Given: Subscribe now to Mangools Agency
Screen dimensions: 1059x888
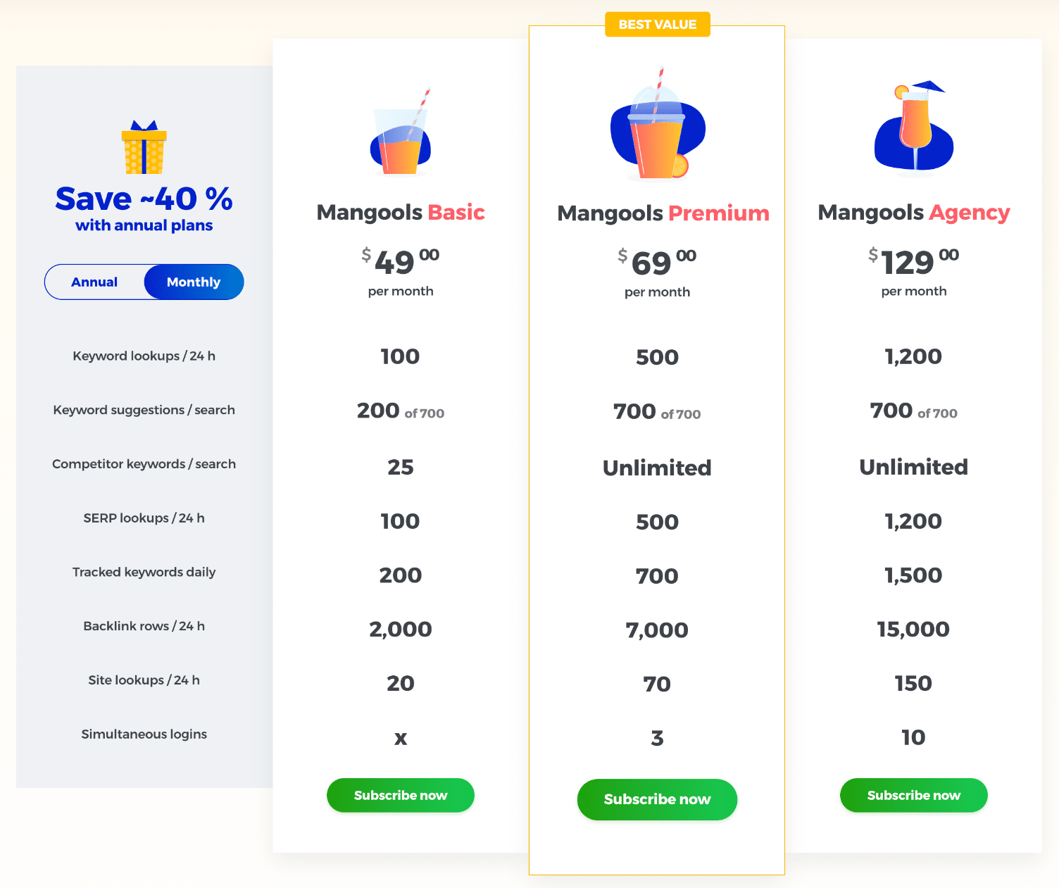Looking at the screenshot, I should click(913, 795).
